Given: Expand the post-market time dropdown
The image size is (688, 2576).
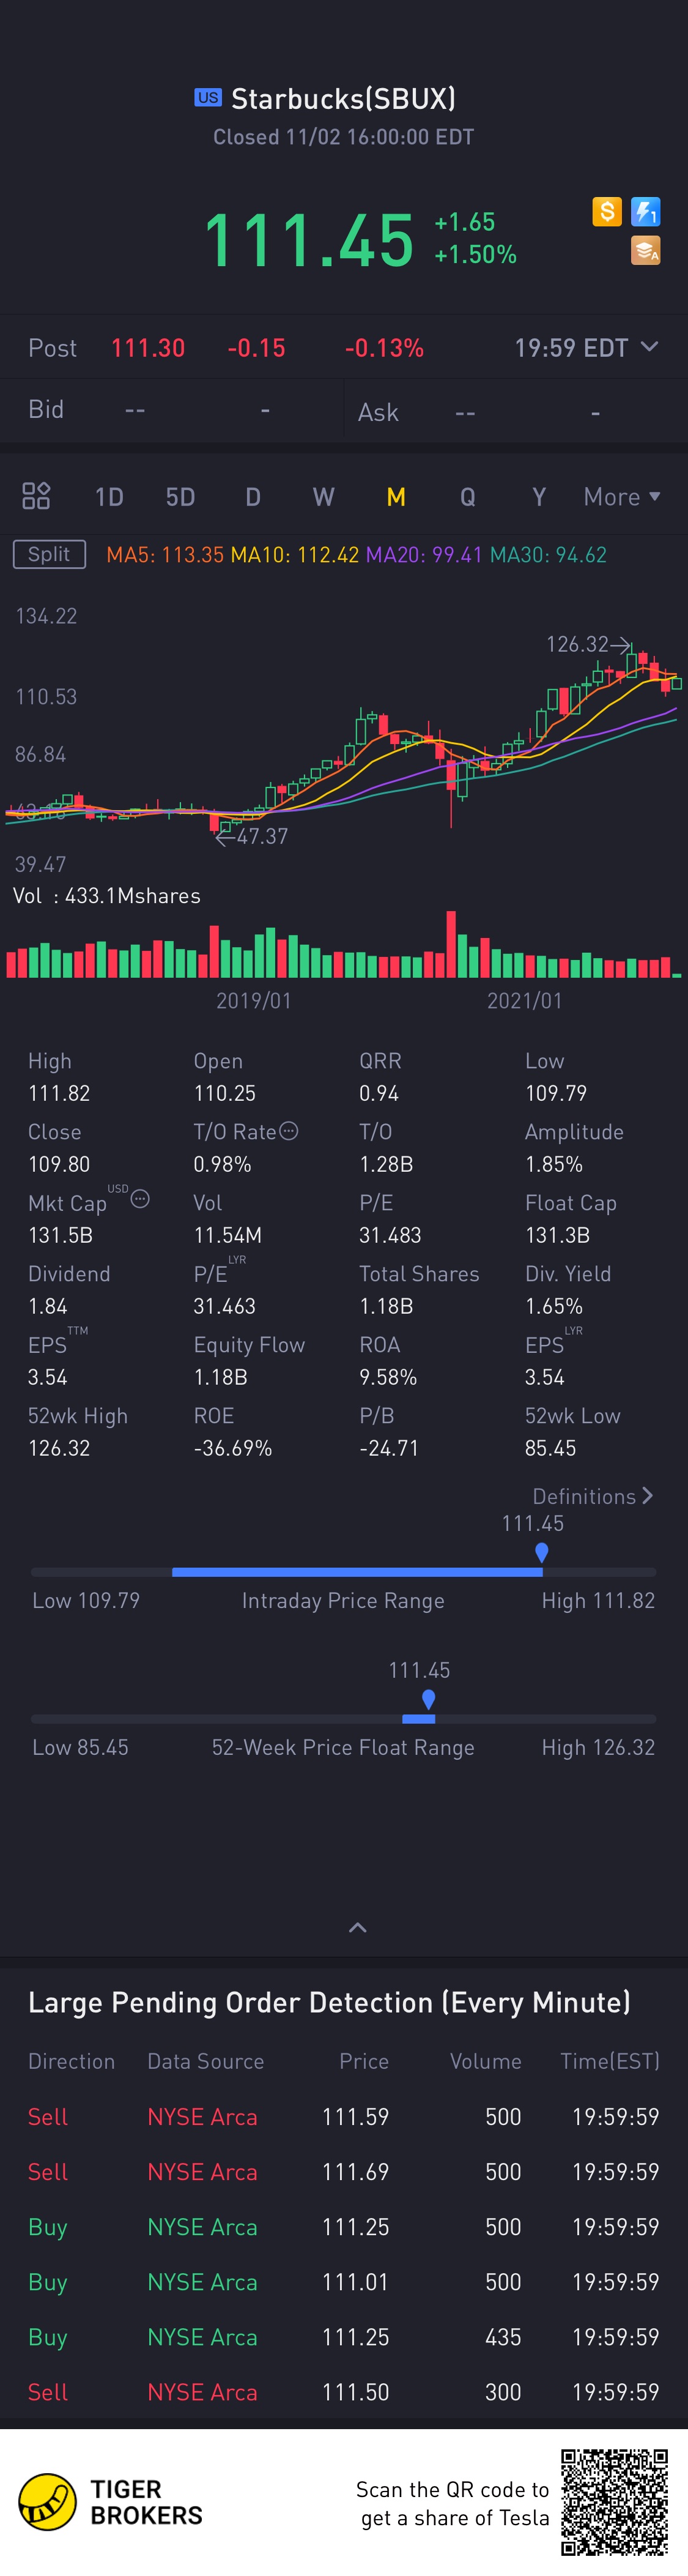Looking at the screenshot, I should 649,347.
